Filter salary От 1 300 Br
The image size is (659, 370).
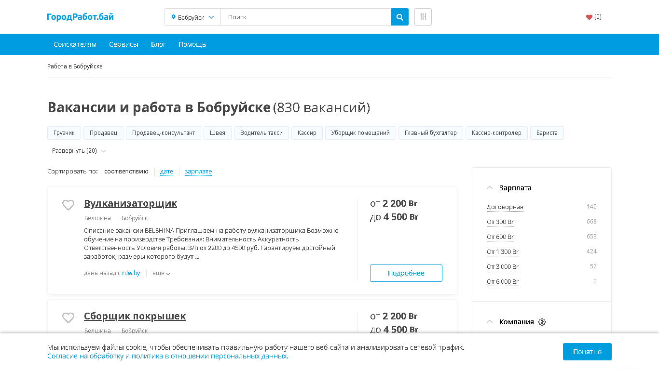click(503, 252)
